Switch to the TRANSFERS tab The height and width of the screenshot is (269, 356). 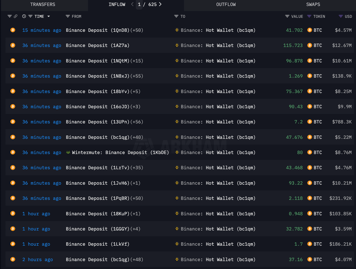(43, 4)
